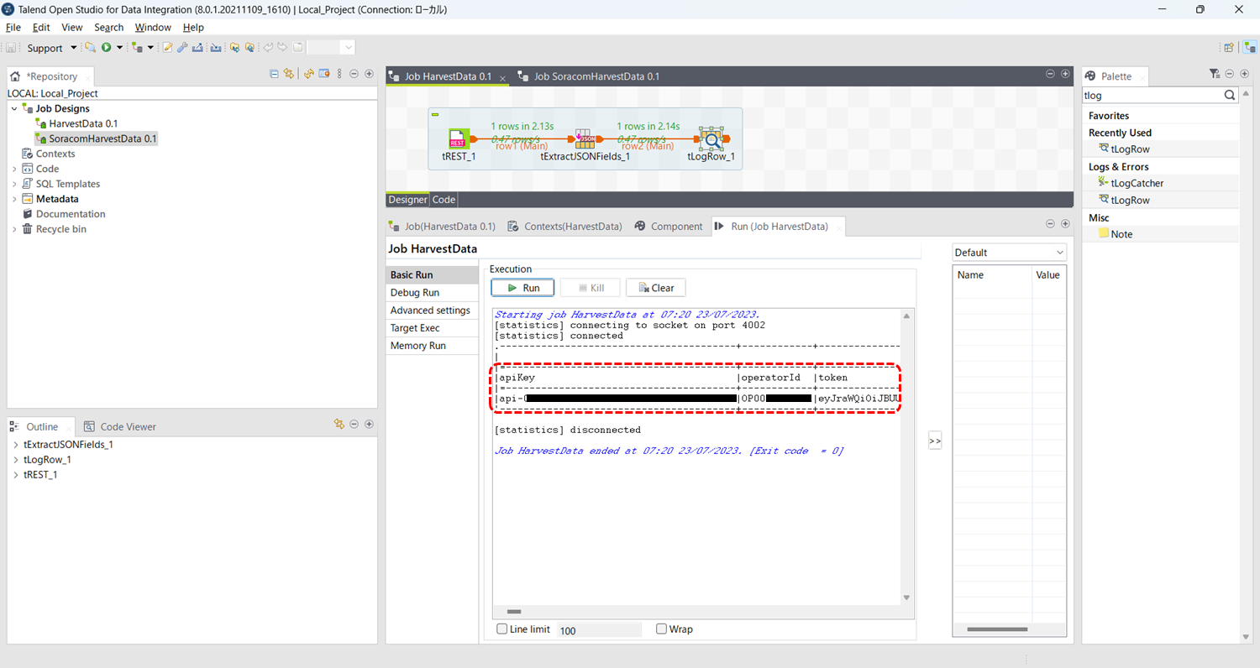The width and height of the screenshot is (1260, 668).
Task: Select Advanced settings in left list
Action: (432, 311)
